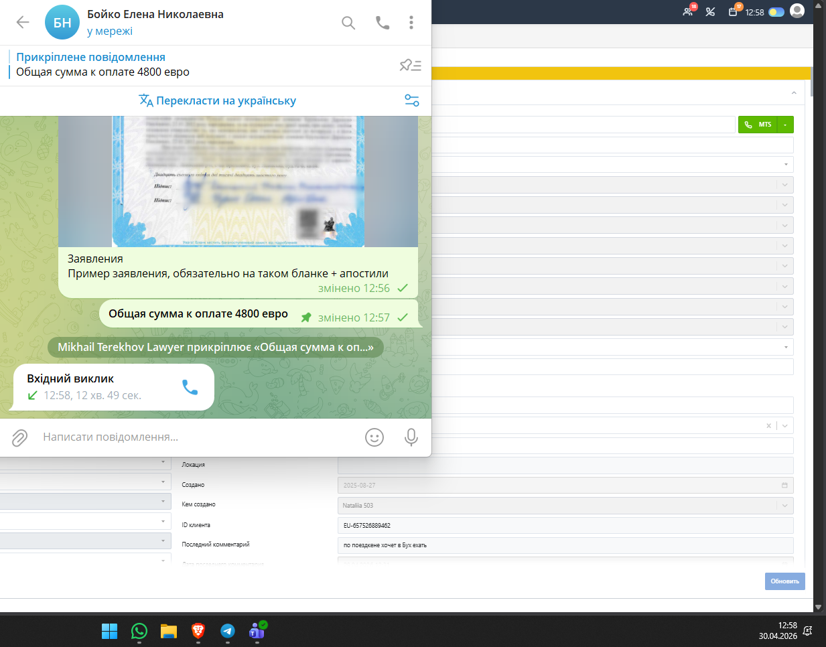The height and width of the screenshot is (647, 826).
Task: Click the 'Вхідний виклик' call entry title
Action: coord(70,378)
